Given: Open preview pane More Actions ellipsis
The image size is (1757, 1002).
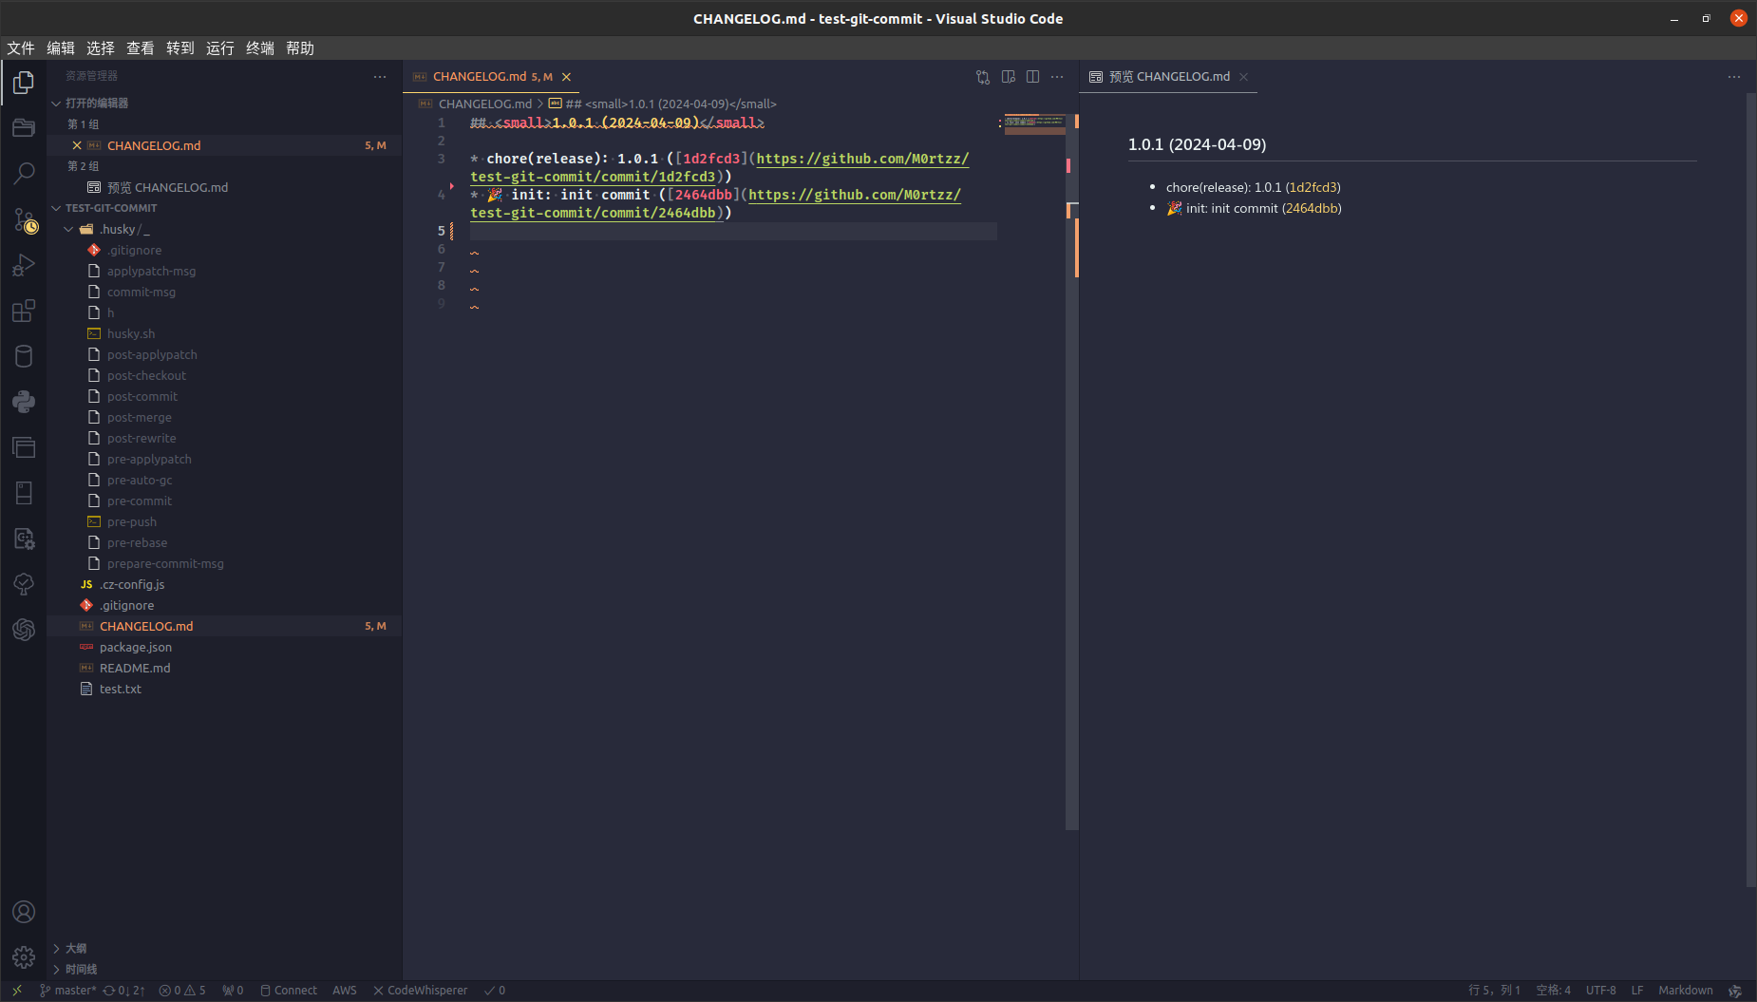Looking at the screenshot, I should (x=1734, y=77).
